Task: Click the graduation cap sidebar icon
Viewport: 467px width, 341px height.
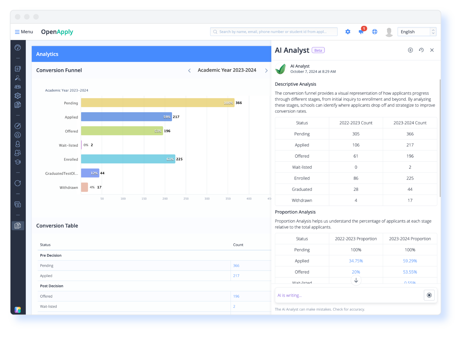Action: coord(18,162)
